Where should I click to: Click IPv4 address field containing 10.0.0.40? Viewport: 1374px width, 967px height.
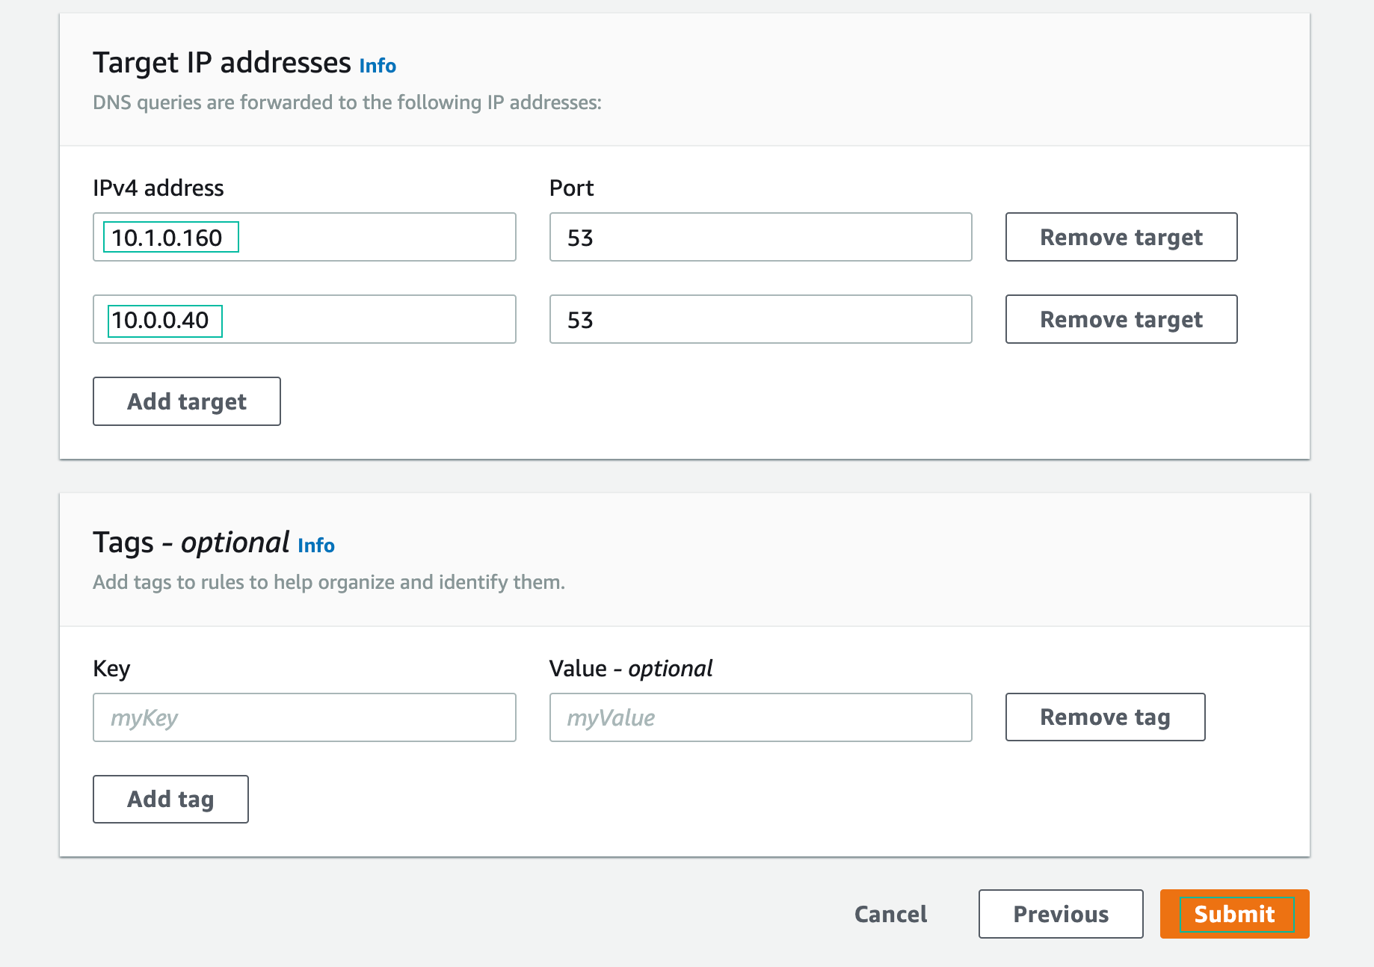click(304, 320)
